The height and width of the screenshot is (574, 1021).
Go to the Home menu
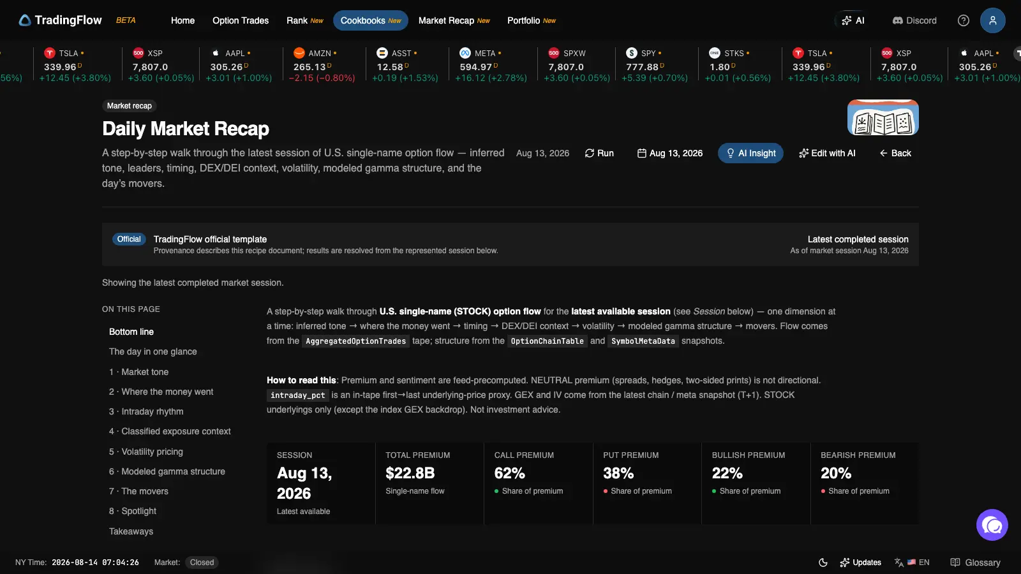point(183,20)
